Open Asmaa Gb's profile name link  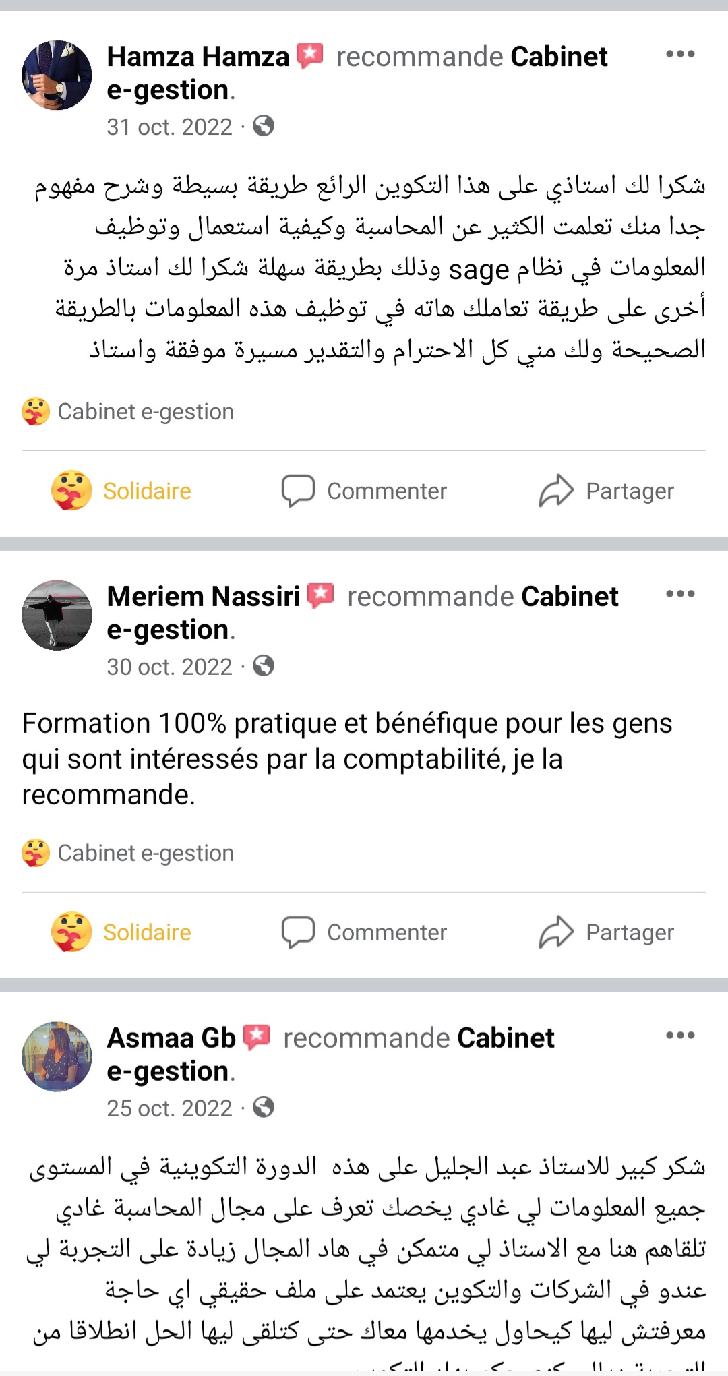(x=171, y=1038)
